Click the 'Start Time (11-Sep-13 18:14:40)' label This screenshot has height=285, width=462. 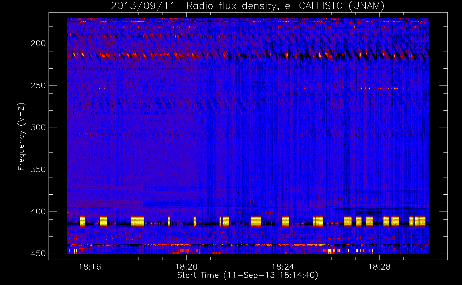[x=248, y=275]
